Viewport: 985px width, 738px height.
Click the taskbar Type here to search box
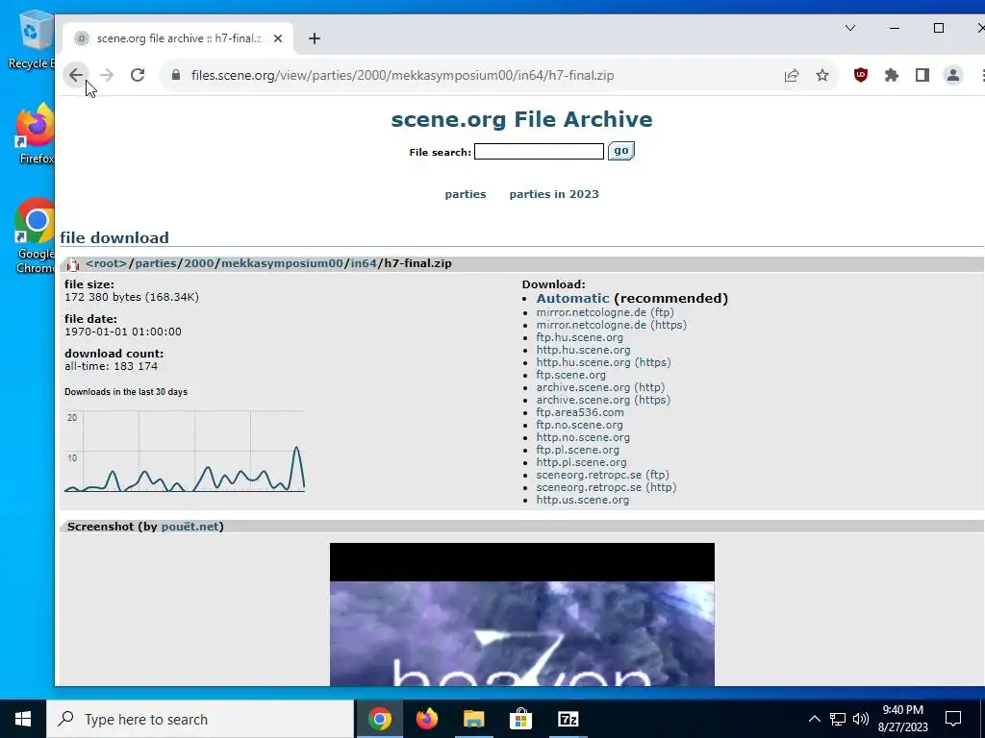[200, 719]
